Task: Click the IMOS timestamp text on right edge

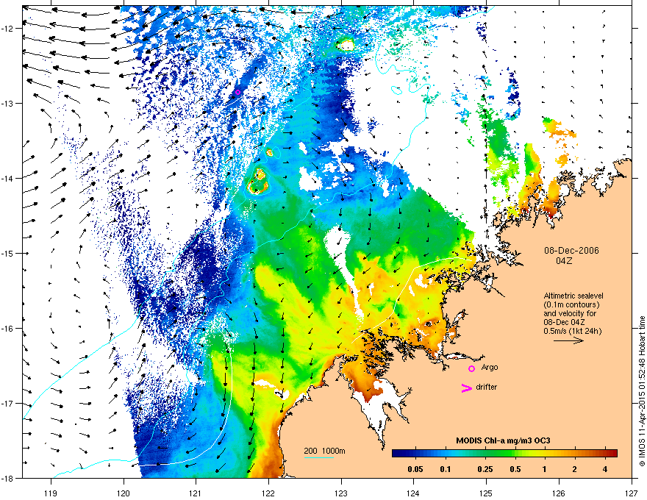Action: point(642,391)
